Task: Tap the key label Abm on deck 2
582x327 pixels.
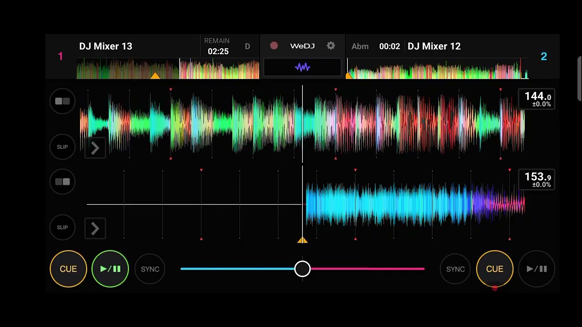Action: (x=360, y=46)
